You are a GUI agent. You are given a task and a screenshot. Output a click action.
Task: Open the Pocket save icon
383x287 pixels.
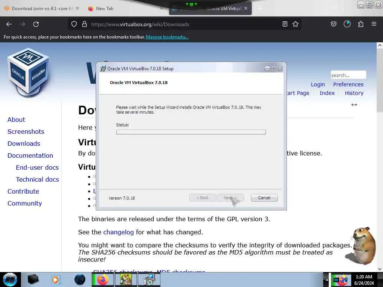[334, 24]
